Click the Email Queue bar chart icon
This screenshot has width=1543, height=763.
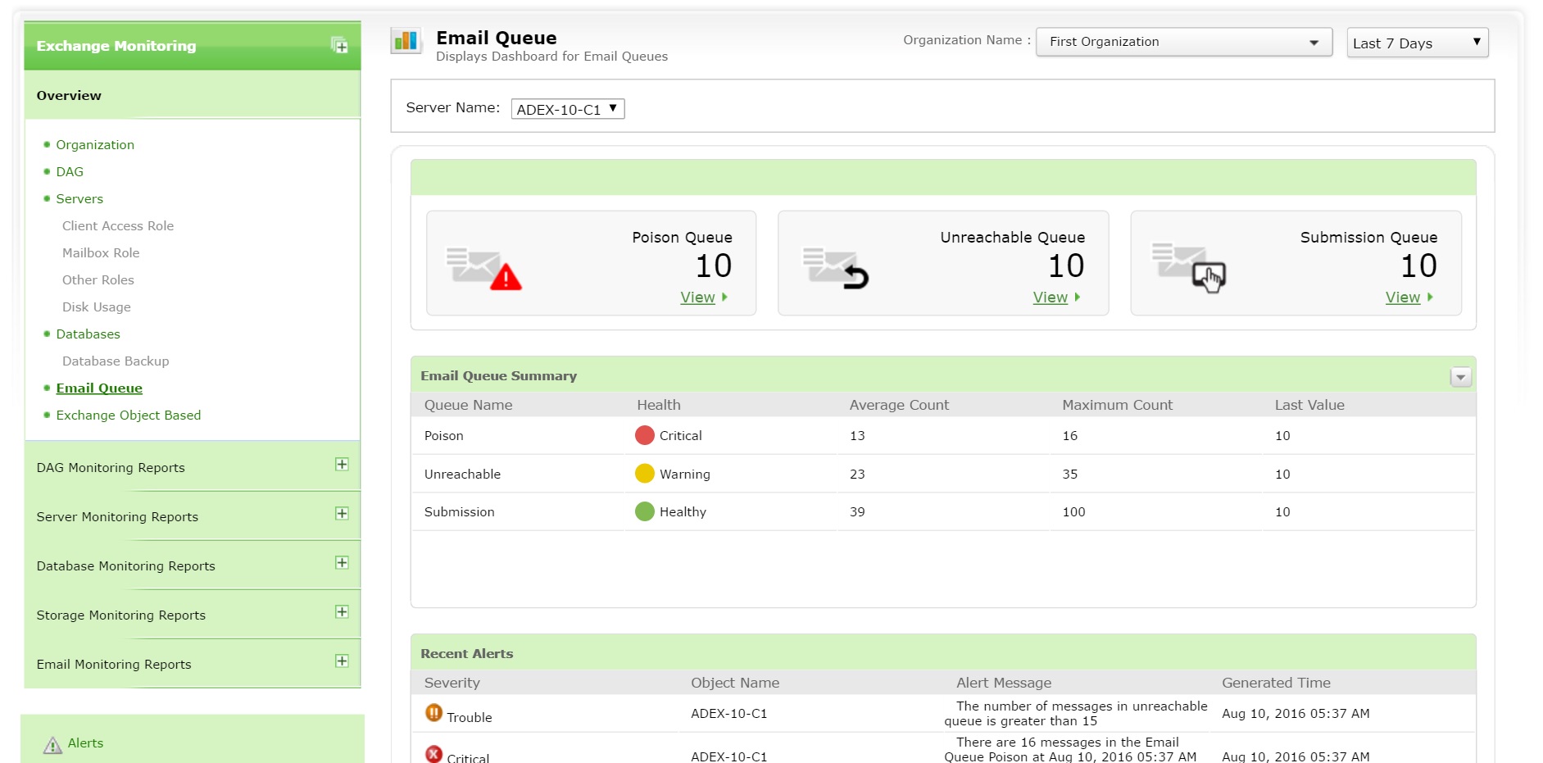406,40
